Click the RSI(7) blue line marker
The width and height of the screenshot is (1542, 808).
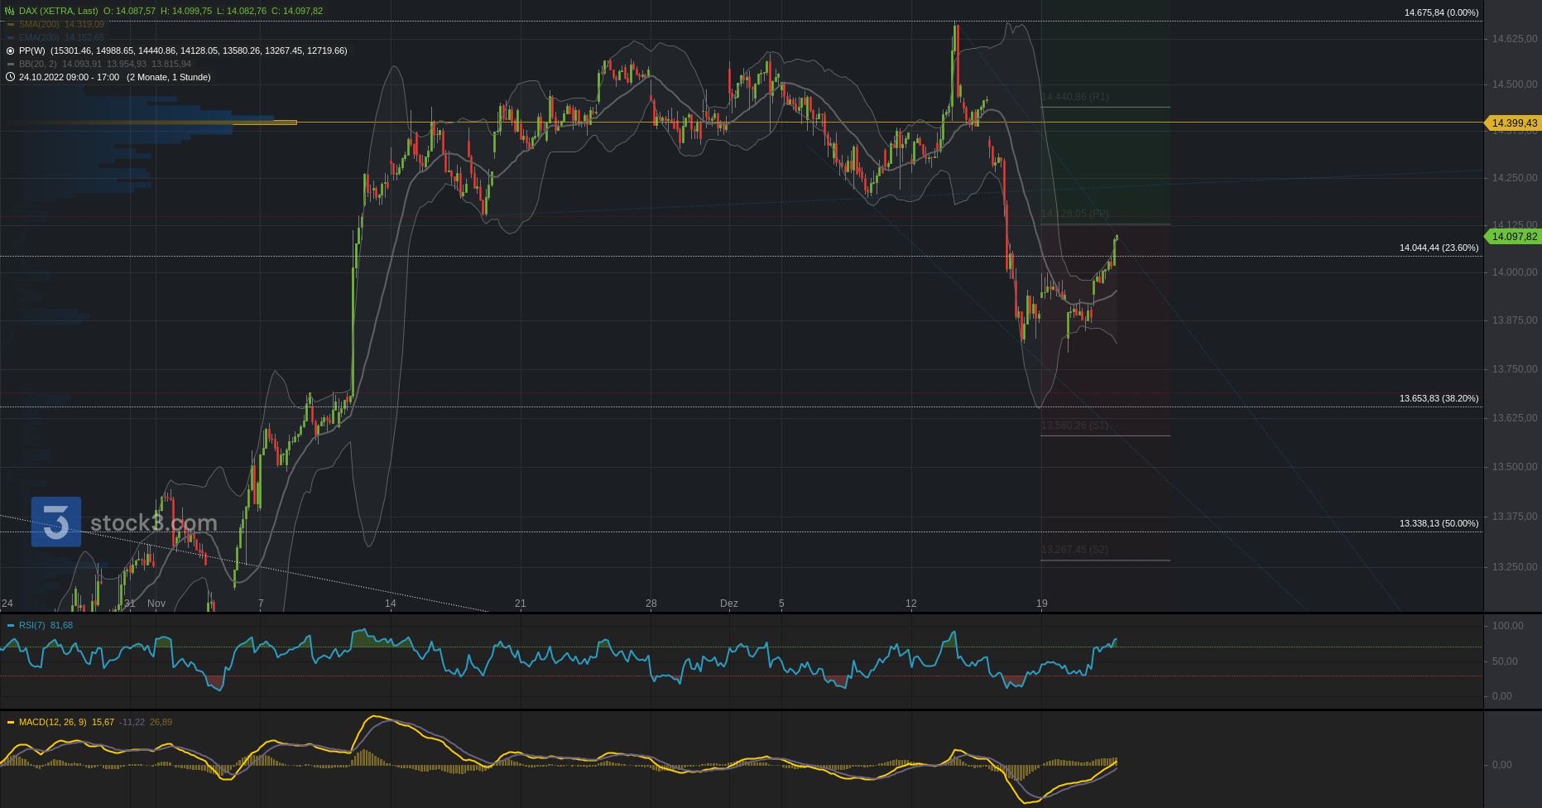[x=11, y=625]
